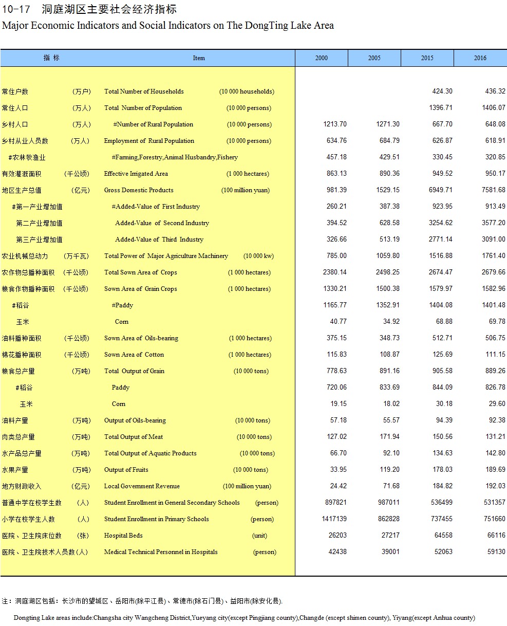
Task: Click Hospital Beds label
Action: (123, 536)
